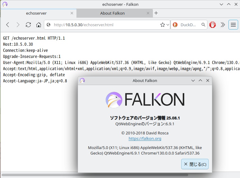Click the 閉じる(C) close button
The image size is (240, 178).
tap(195, 164)
